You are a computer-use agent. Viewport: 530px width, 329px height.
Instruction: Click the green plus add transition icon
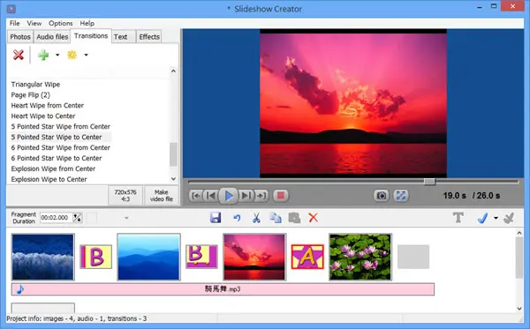[43, 55]
